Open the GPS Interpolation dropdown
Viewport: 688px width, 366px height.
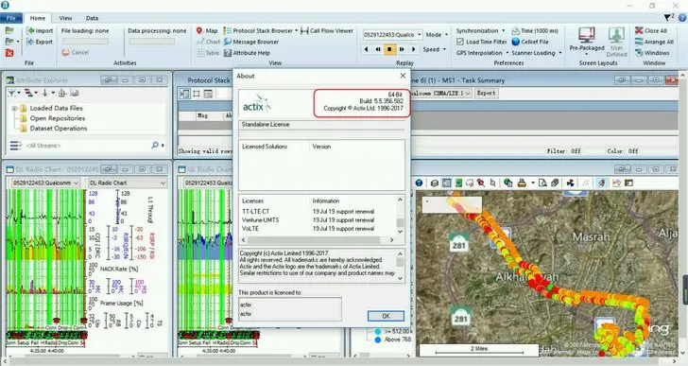tap(482, 53)
